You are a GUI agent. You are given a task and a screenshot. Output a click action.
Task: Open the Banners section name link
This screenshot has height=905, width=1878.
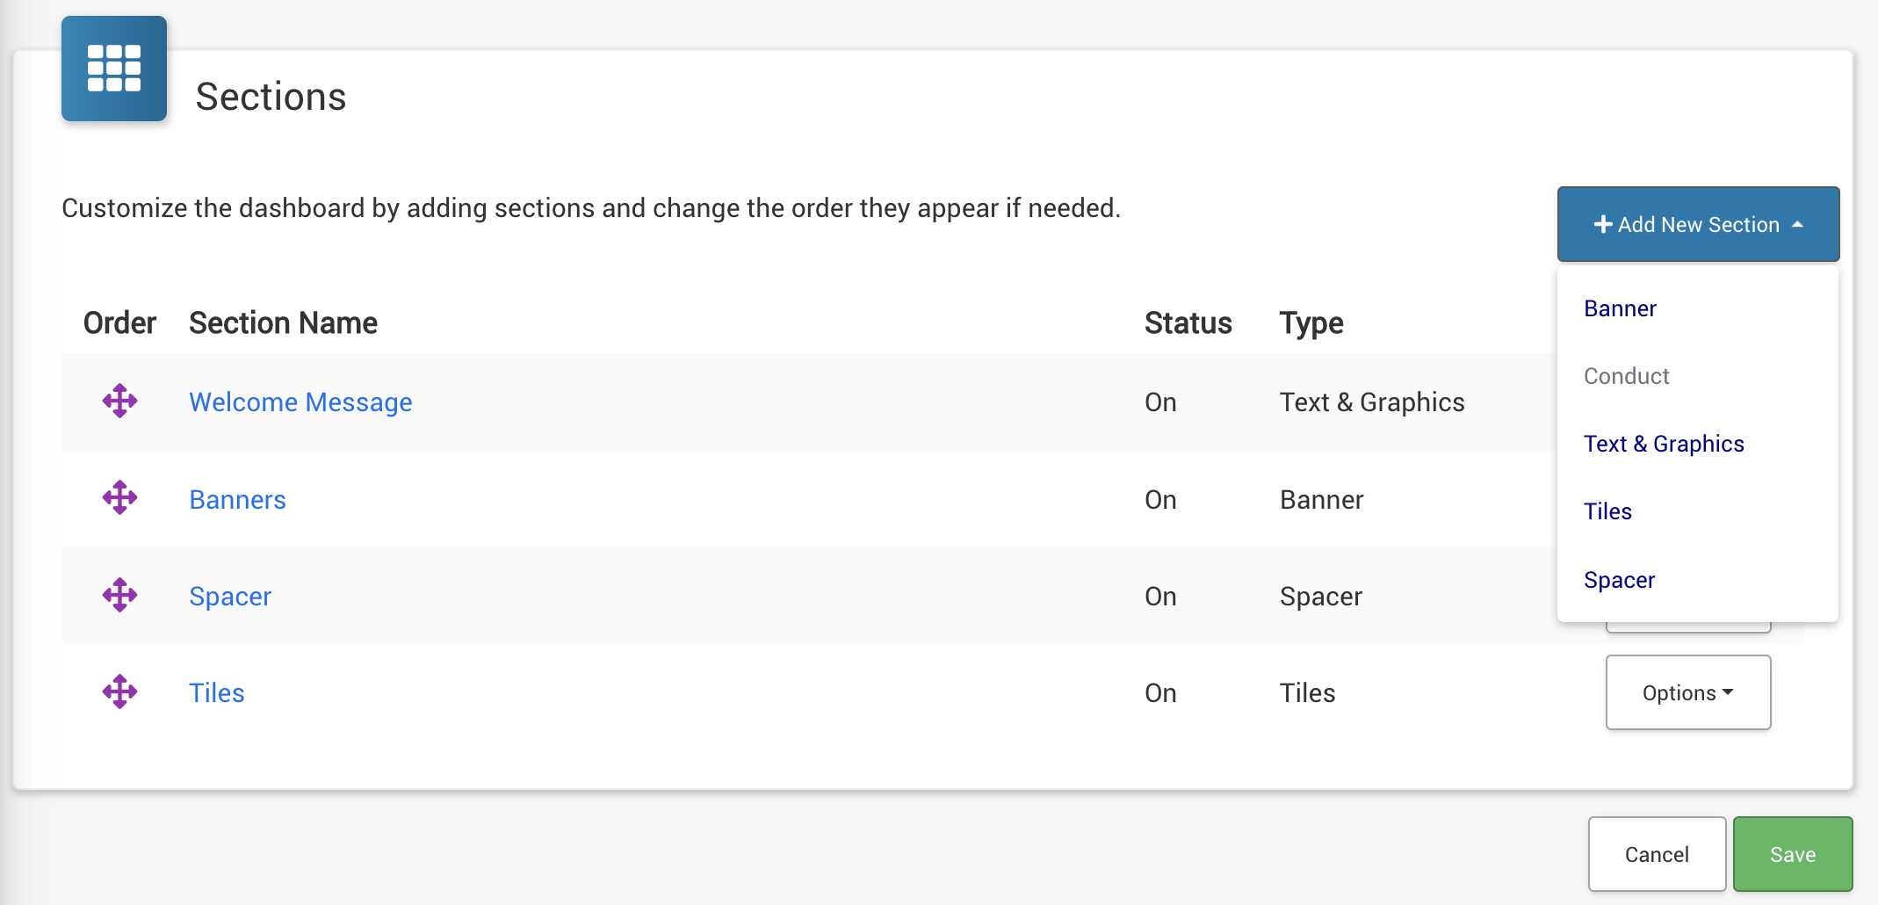point(237,499)
